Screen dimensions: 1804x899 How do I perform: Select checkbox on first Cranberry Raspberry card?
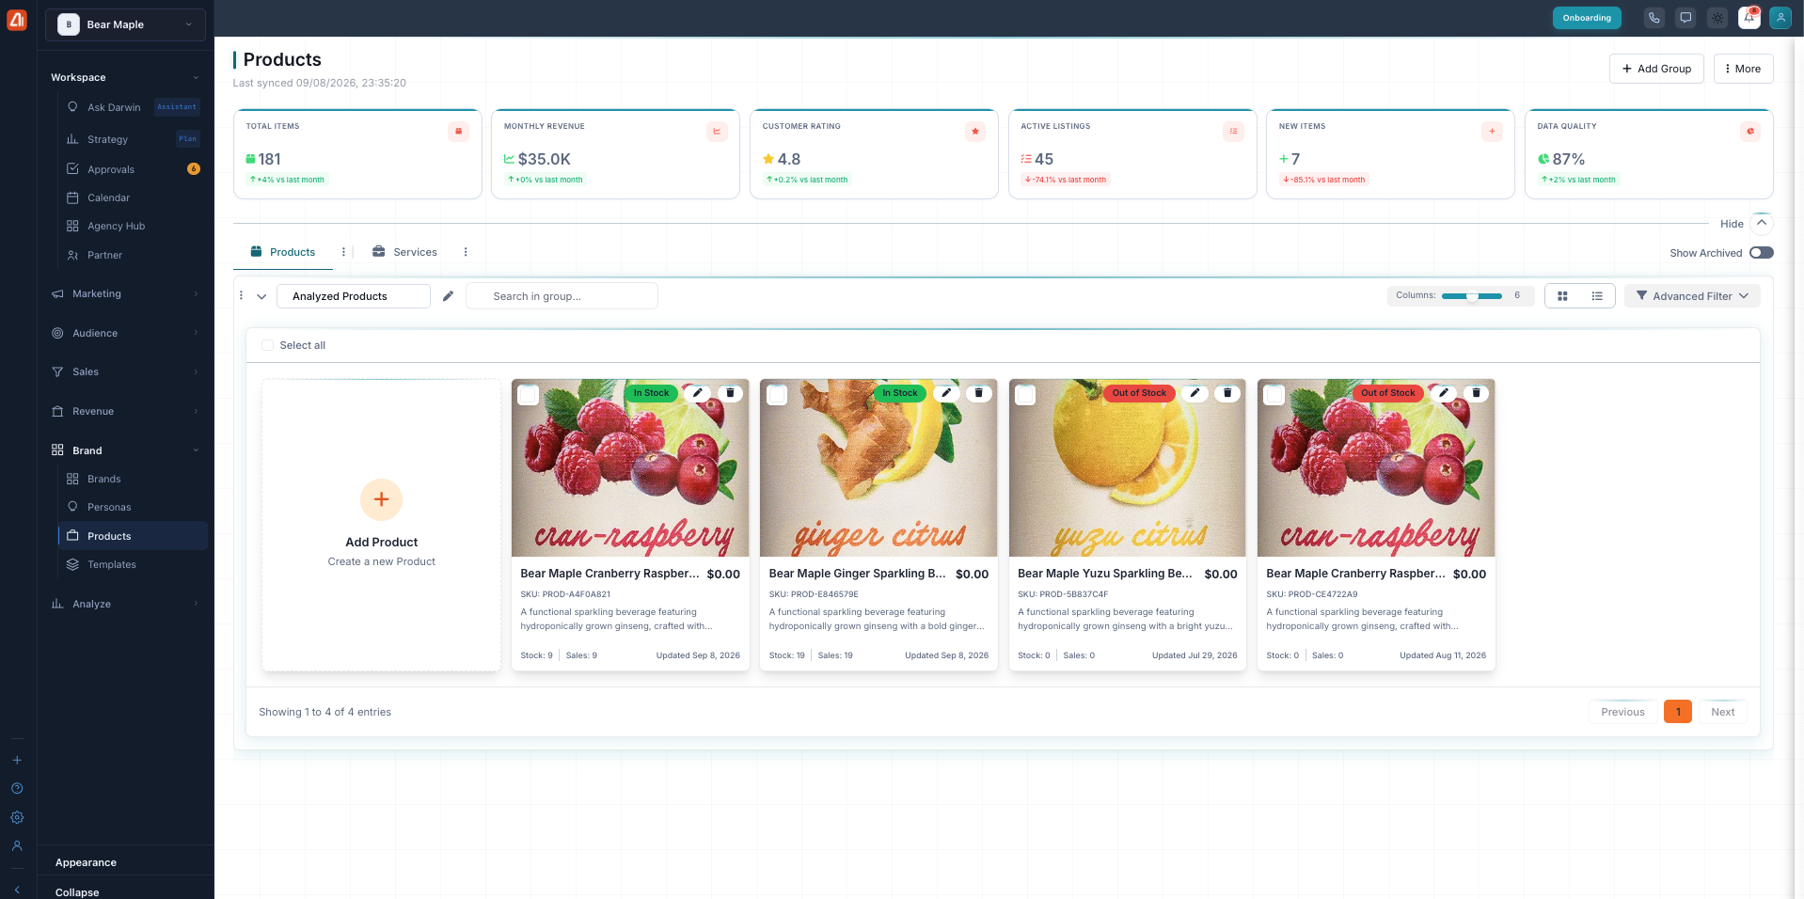click(x=529, y=395)
